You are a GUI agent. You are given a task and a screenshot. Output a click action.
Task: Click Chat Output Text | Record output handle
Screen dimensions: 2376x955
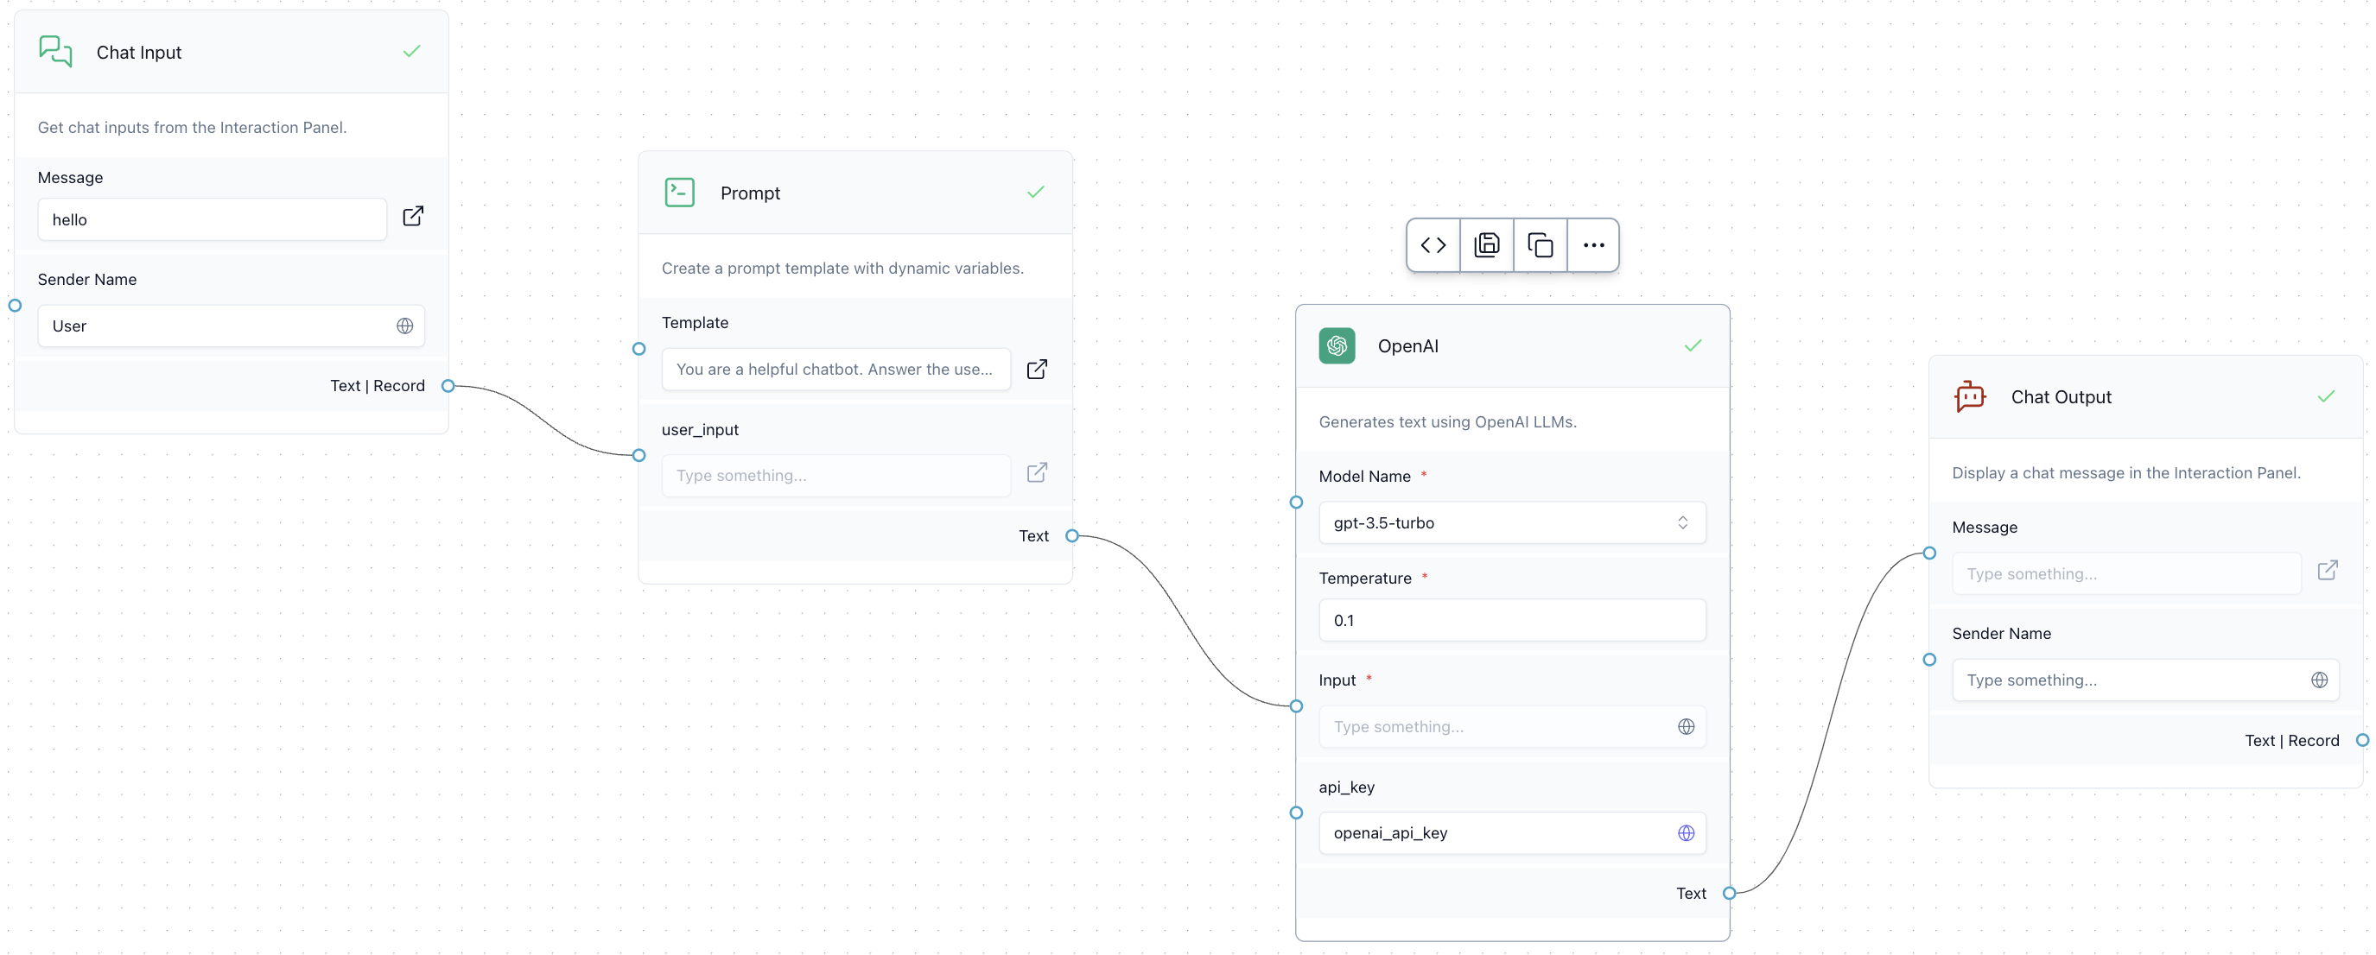[x=2362, y=740]
